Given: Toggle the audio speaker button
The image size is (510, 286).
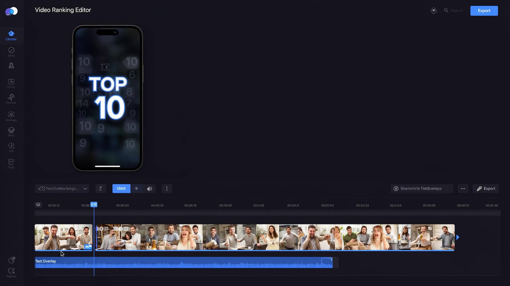Looking at the screenshot, I should (x=150, y=189).
